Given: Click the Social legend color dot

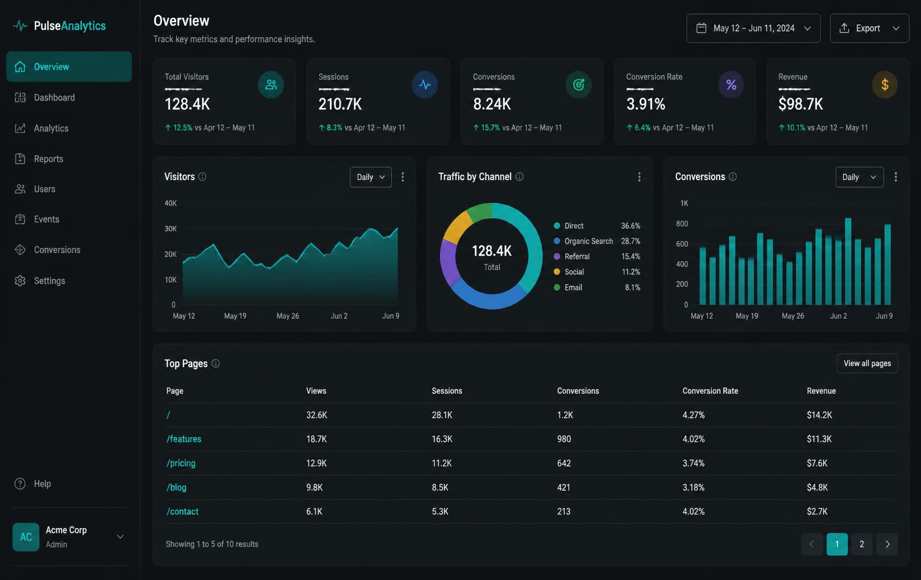Looking at the screenshot, I should coord(557,272).
